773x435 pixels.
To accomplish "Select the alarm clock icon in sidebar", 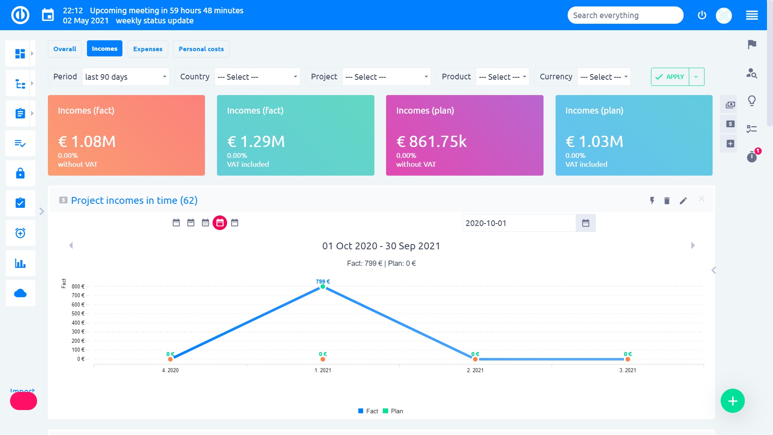I will [x=20, y=233].
